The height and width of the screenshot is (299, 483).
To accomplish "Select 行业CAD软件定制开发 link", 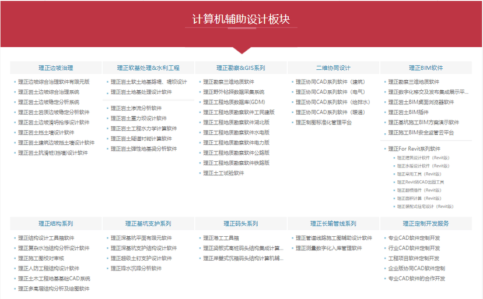I will (414, 248).
